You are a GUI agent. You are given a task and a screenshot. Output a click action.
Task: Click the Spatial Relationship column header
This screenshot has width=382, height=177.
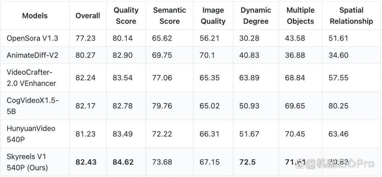pos(351,16)
